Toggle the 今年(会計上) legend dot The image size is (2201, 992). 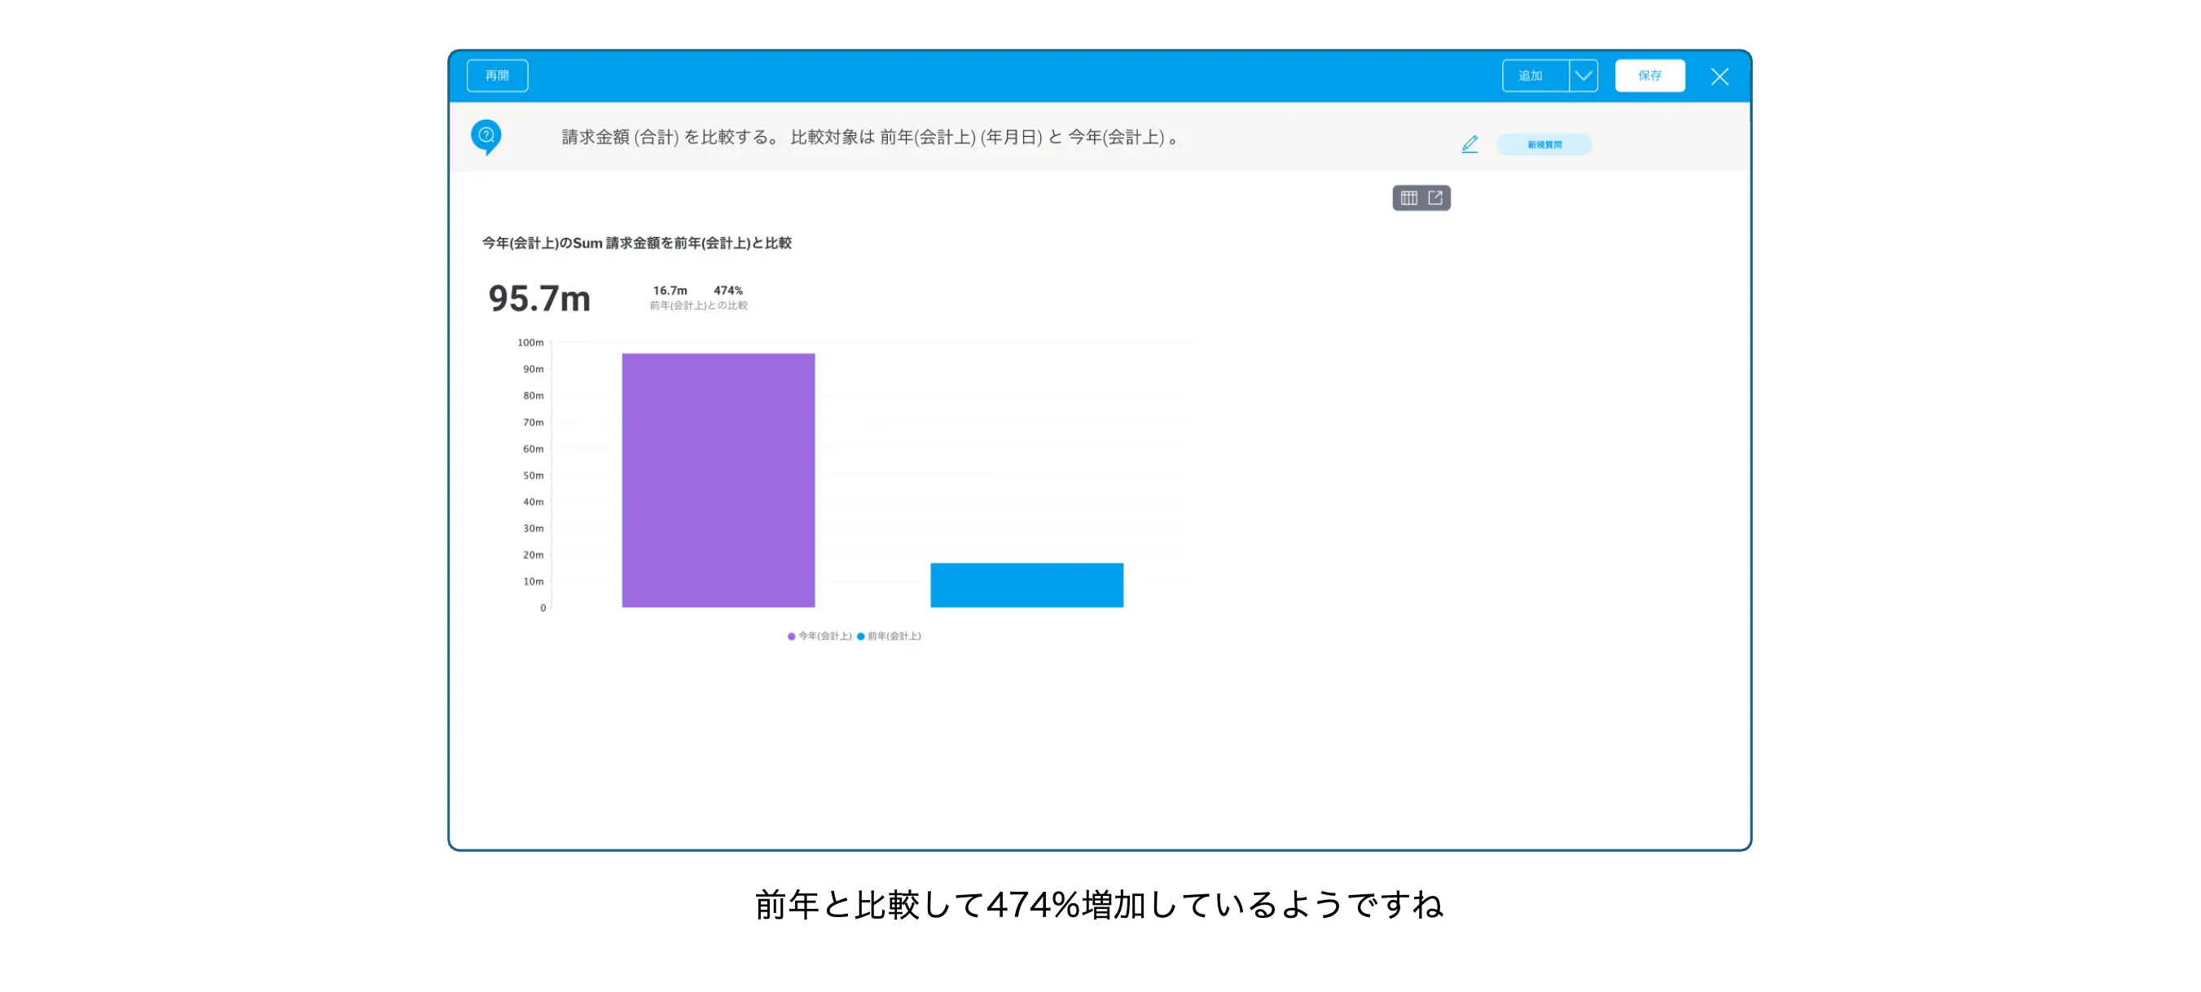tap(791, 637)
